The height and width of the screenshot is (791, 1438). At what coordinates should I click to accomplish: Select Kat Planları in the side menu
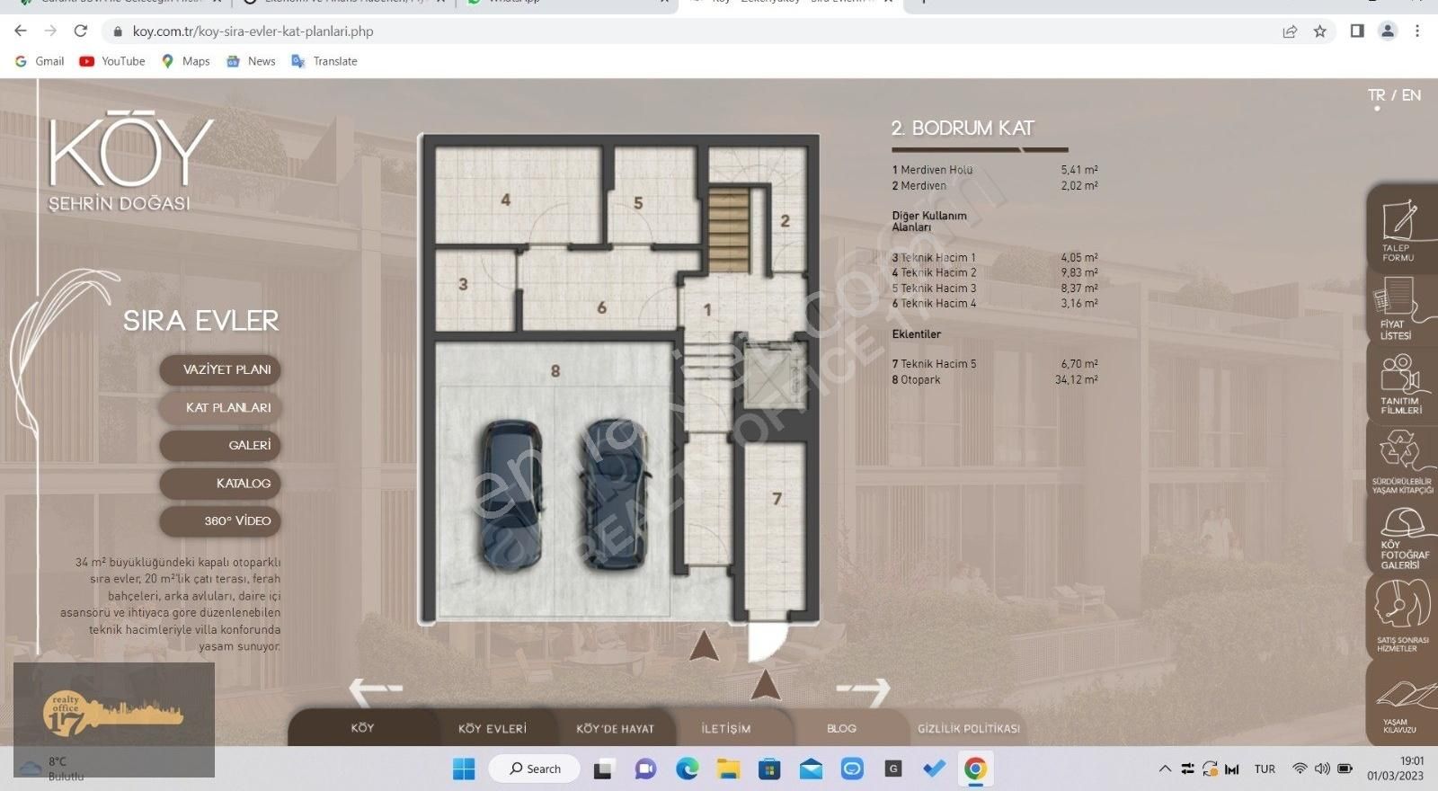tap(220, 407)
